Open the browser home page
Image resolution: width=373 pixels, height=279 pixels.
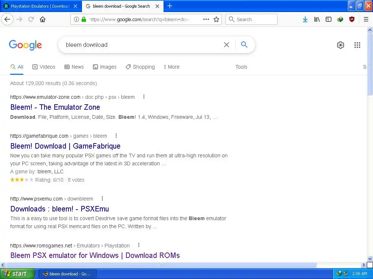[43, 19]
